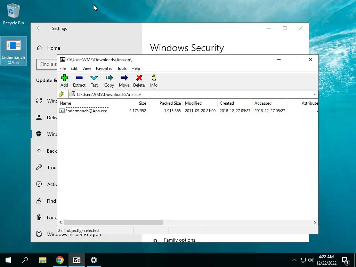Click the horizontal scrollbar thumb in 7-Zip

tap(113, 222)
